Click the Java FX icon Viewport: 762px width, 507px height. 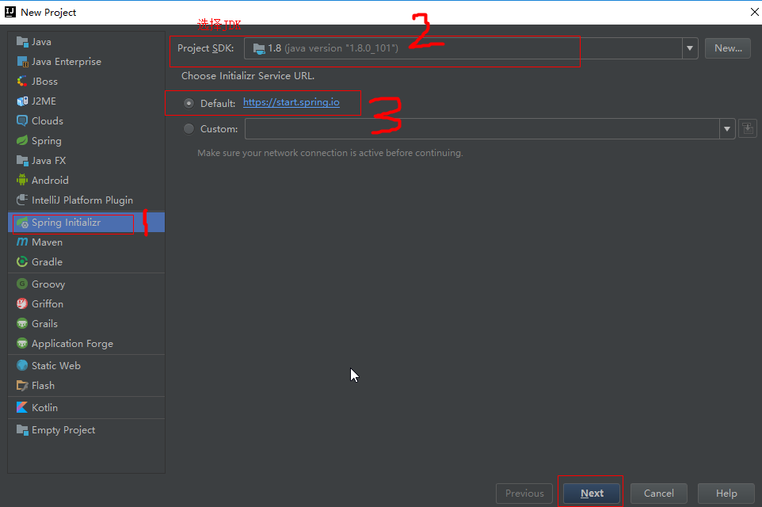(22, 160)
